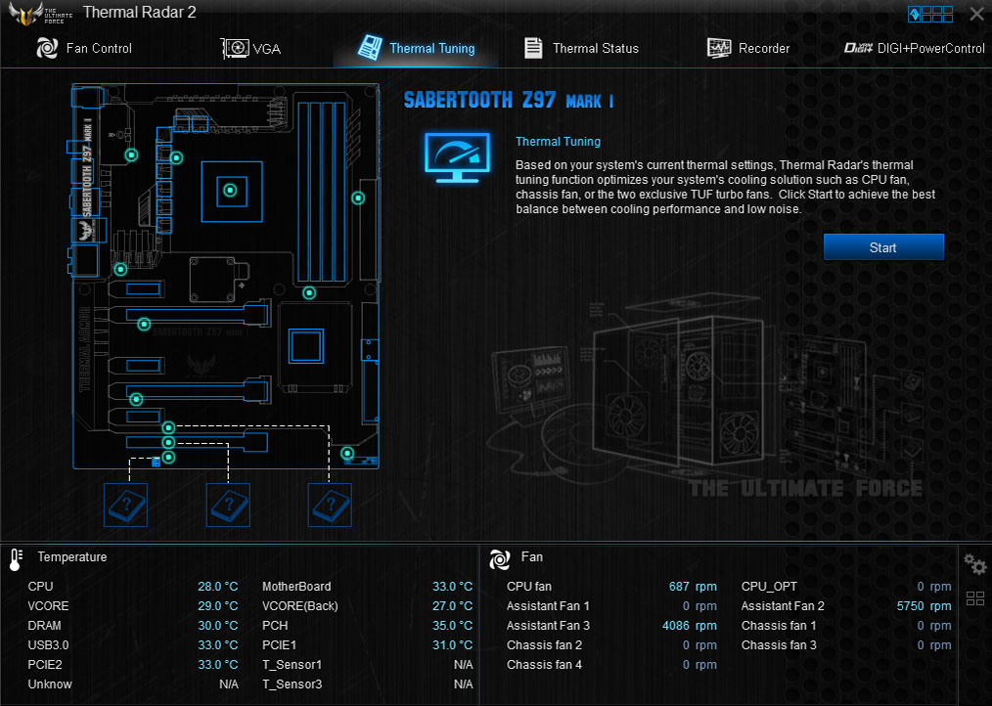Click the PCH temperature value 35.0 °C
Viewport: 992px width, 706px height.
point(452,626)
